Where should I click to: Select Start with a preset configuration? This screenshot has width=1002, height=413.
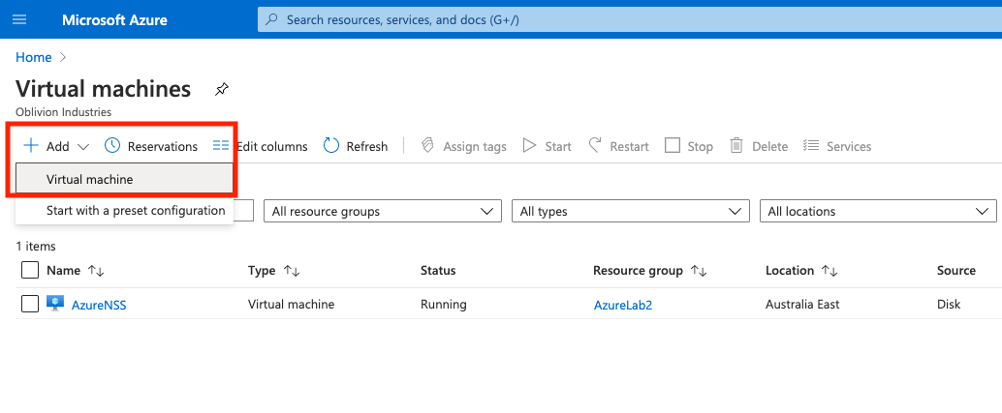[x=135, y=210]
